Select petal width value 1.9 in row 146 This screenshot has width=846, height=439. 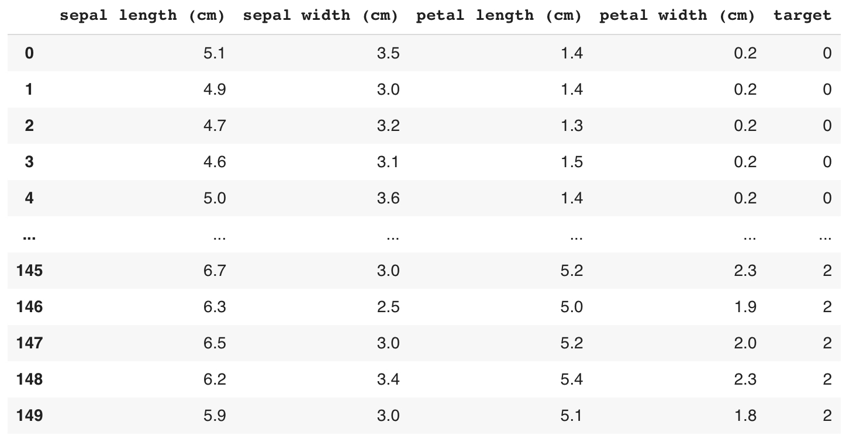[x=745, y=307]
